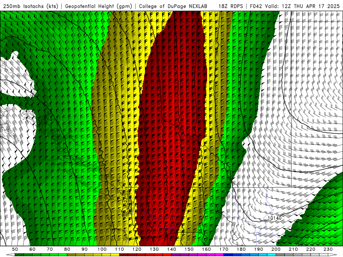
Task: Select the dark blue swatch under the 170 label
Action: click(x=228, y=255)
